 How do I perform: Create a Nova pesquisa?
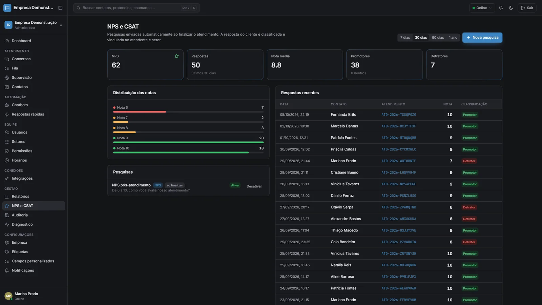point(482,38)
